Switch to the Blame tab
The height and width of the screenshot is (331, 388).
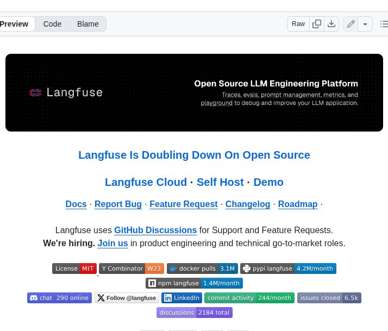(88, 24)
